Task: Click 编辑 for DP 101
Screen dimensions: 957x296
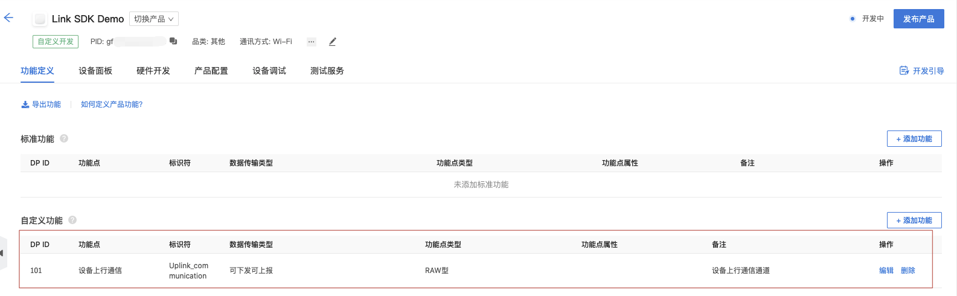Action: click(x=886, y=271)
